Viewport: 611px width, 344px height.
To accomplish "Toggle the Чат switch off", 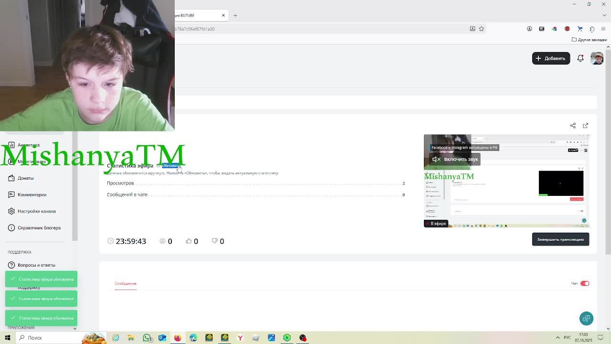I will point(585,283).
